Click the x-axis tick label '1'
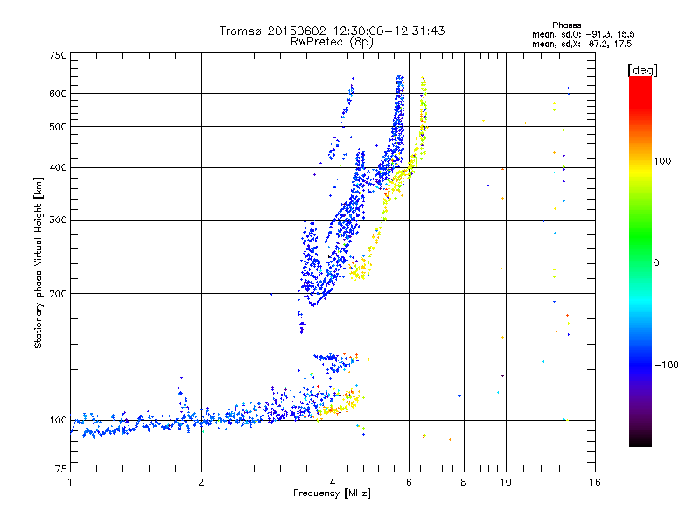700x525 pixels. click(x=70, y=482)
